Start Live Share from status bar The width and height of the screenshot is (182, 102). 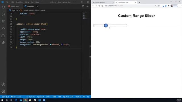click(16, 97)
